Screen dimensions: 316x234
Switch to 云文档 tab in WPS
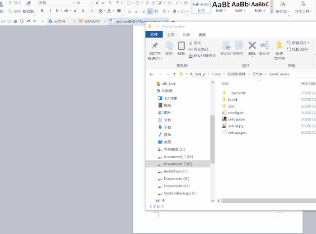(59, 22)
